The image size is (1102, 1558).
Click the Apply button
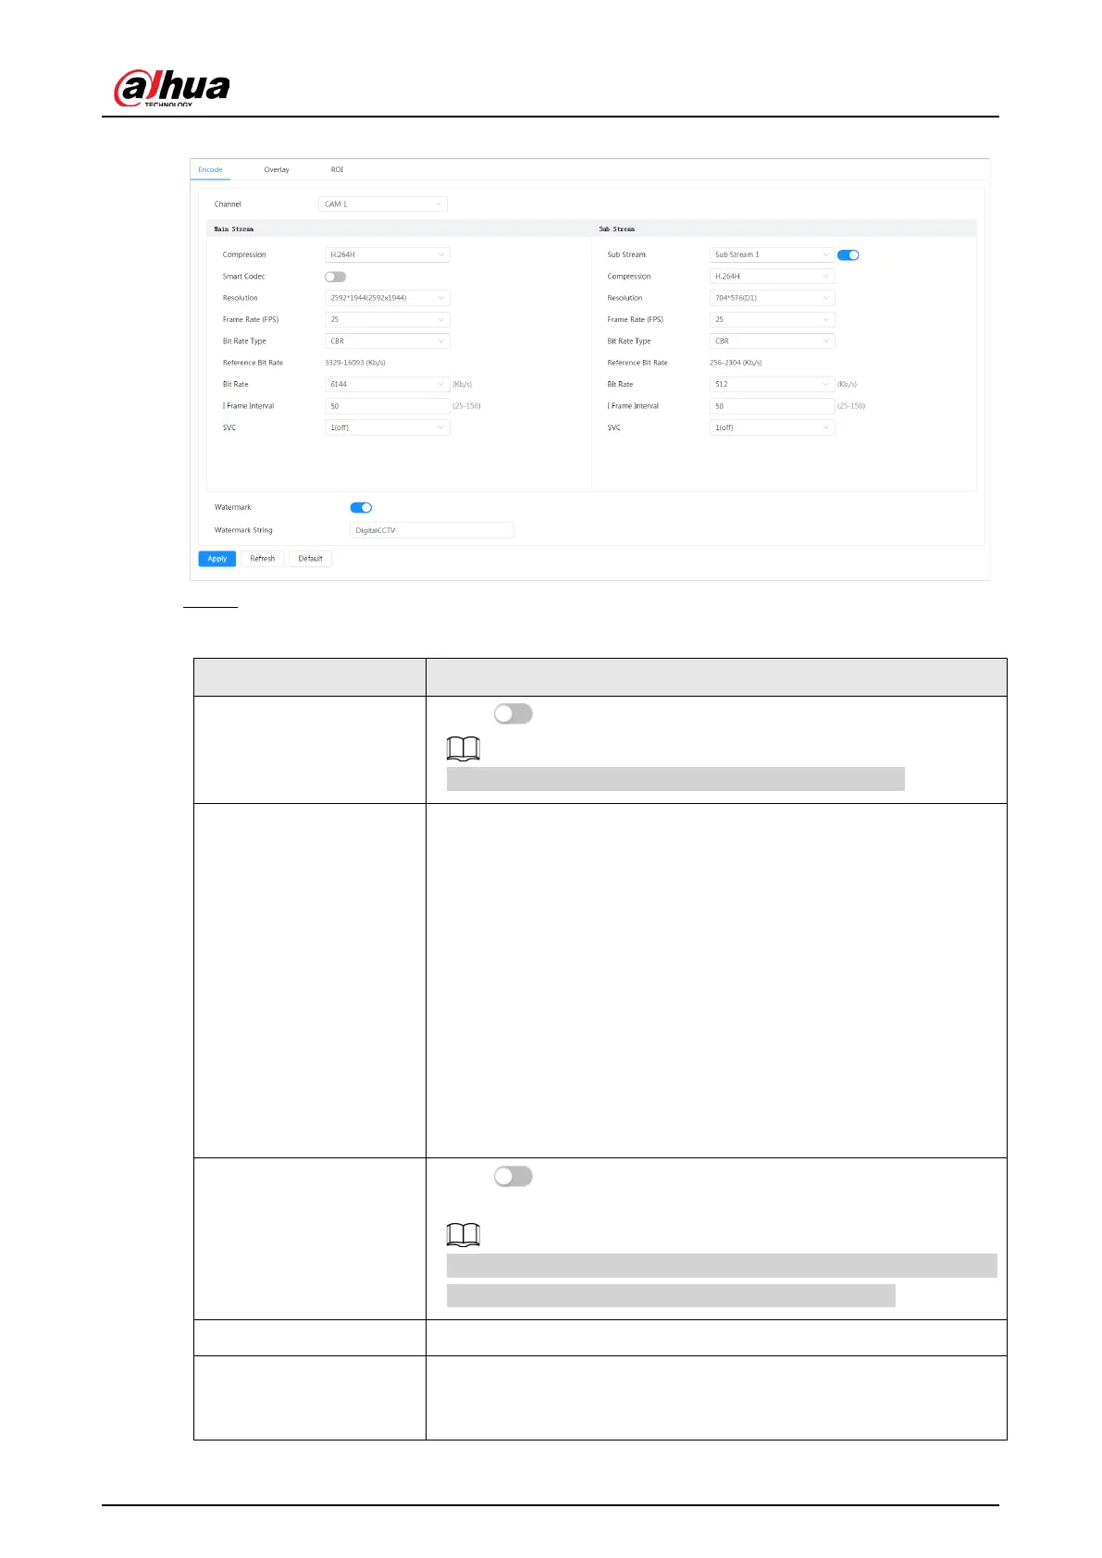(x=217, y=559)
